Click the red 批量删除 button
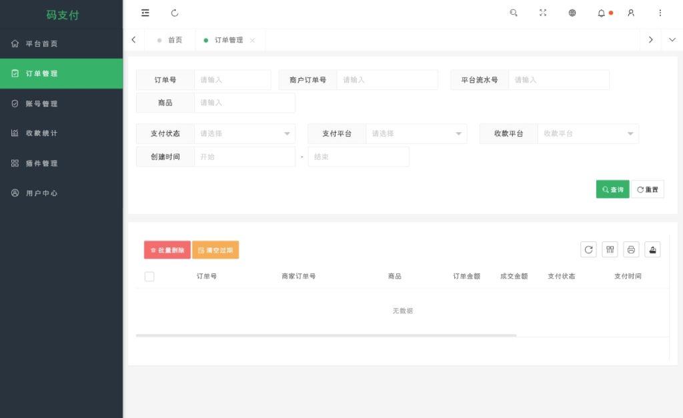 (x=167, y=250)
